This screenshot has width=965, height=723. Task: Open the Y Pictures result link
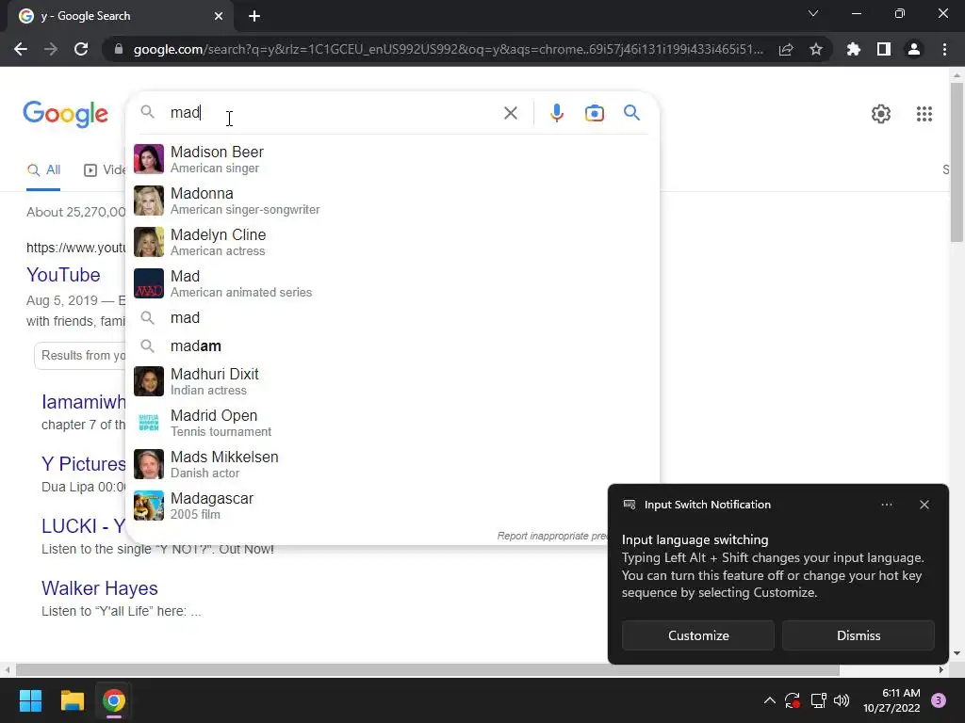tap(84, 464)
